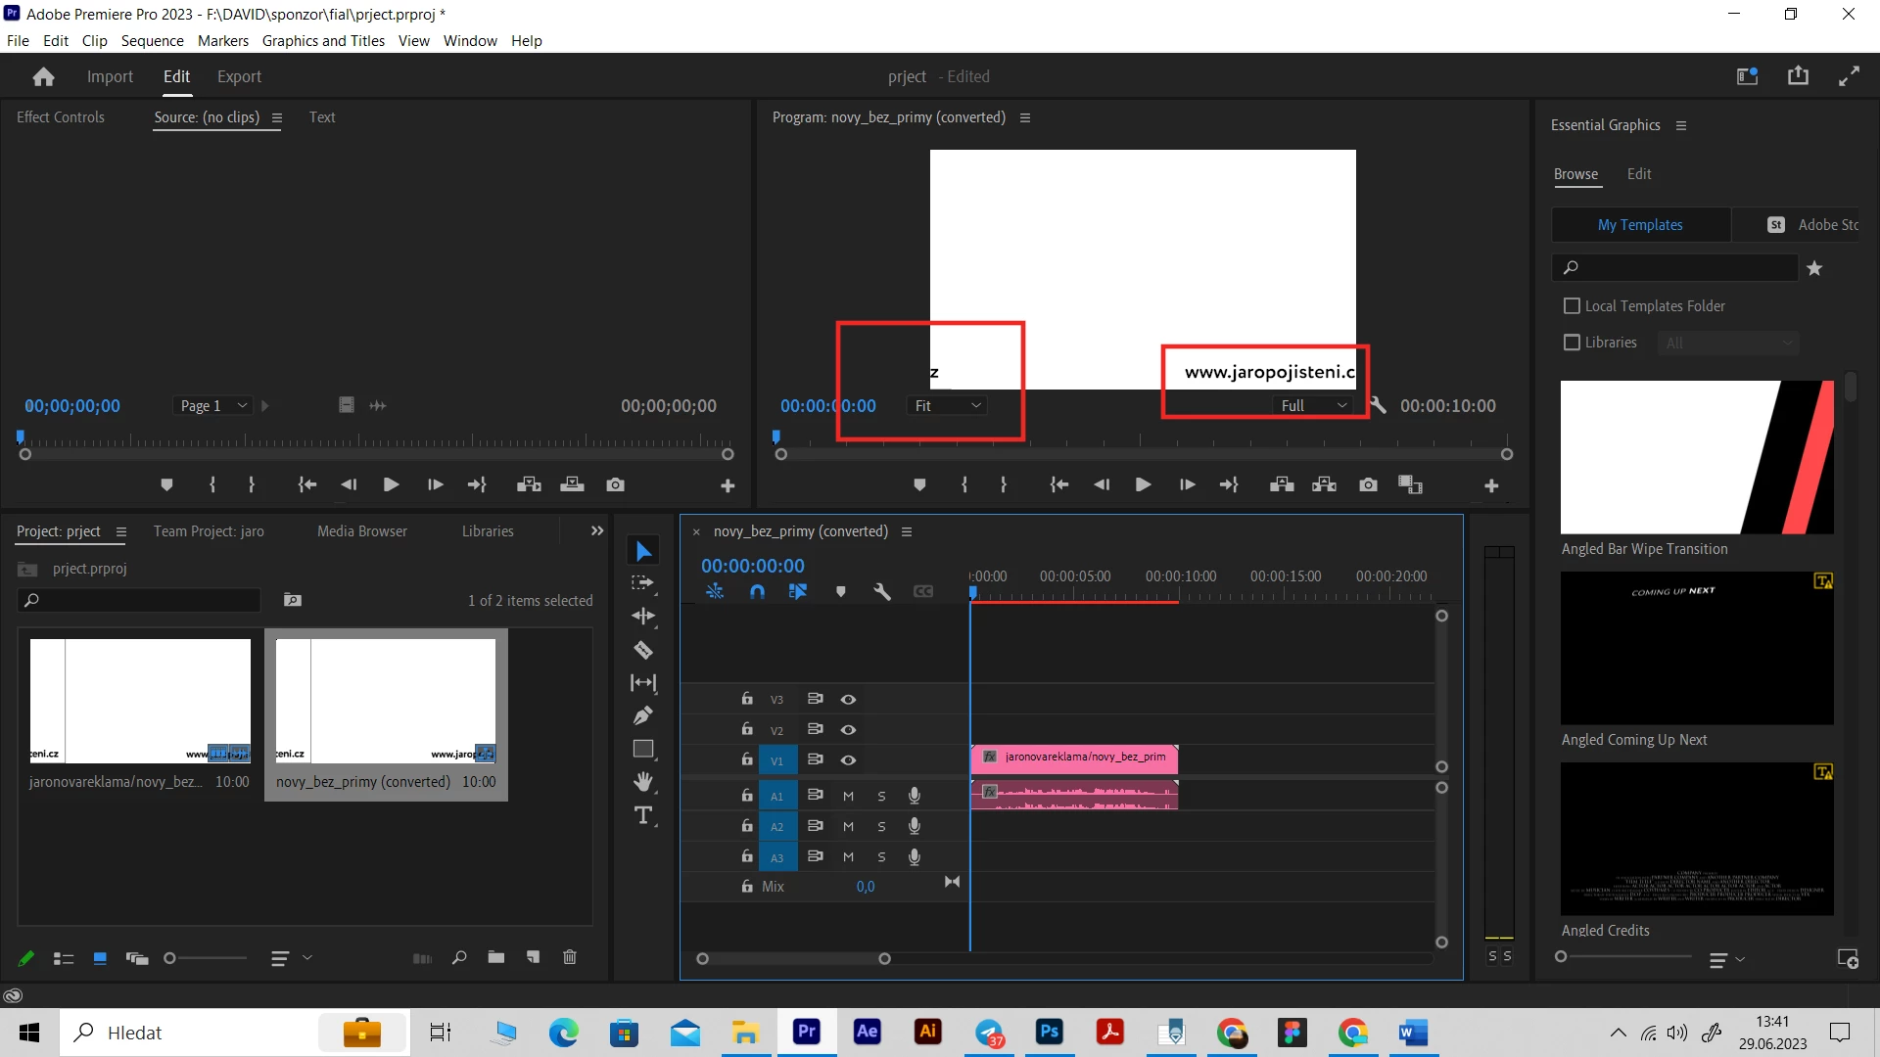This screenshot has height=1057, width=1880.
Task: Select the Pen tool
Action: 643,716
